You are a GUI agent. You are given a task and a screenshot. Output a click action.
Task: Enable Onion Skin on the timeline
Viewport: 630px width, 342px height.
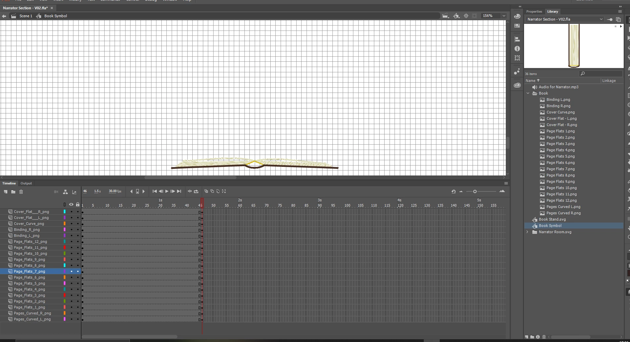tap(206, 191)
